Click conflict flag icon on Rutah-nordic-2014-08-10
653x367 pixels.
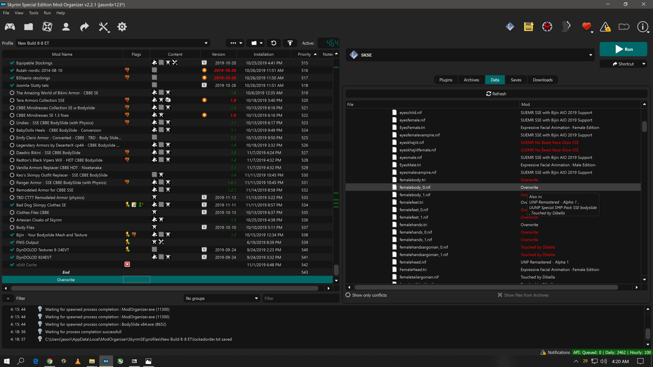point(127,70)
